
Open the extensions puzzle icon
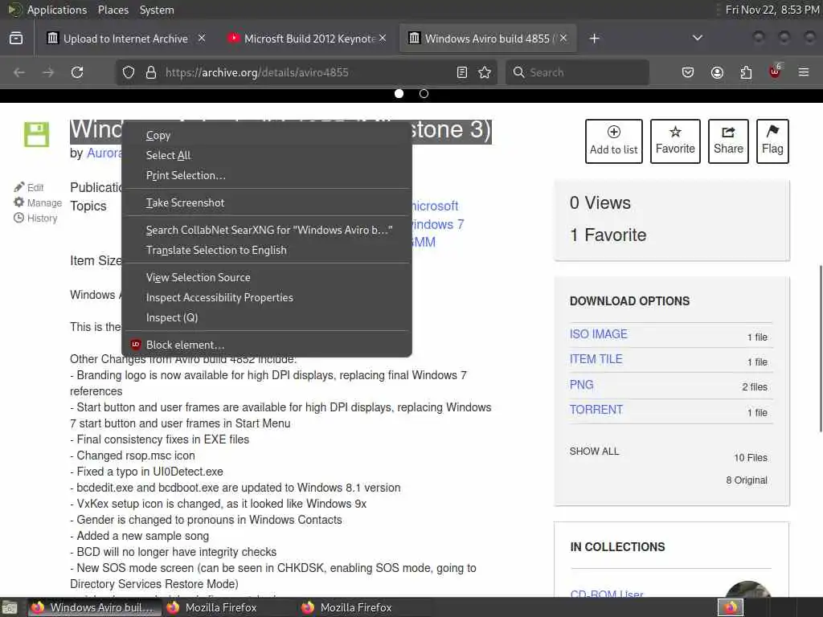tap(746, 72)
